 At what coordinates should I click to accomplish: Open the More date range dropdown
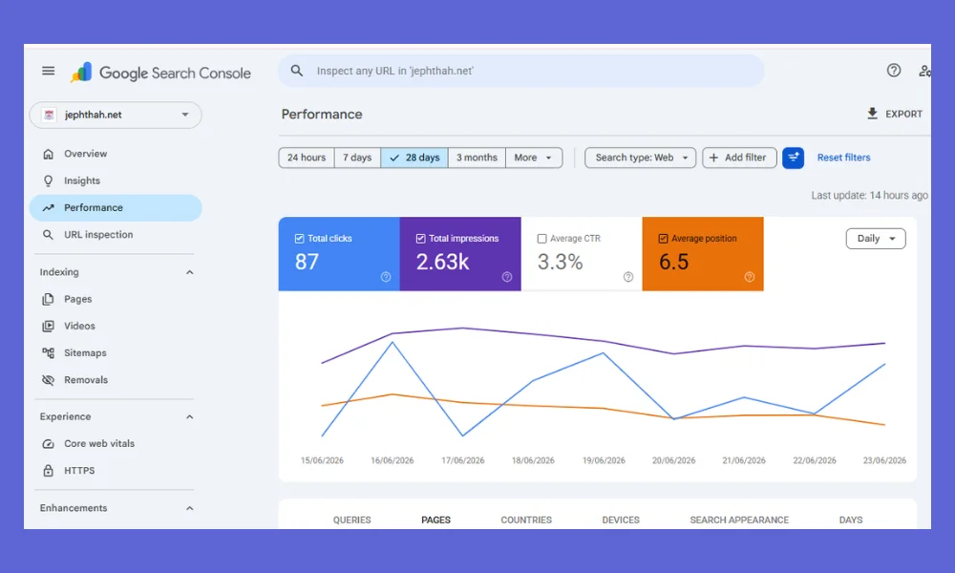[x=534, y=158]
